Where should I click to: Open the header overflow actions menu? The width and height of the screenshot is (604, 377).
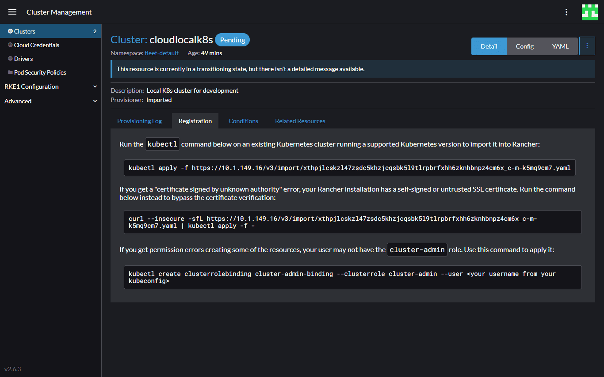tap(566, 12)
